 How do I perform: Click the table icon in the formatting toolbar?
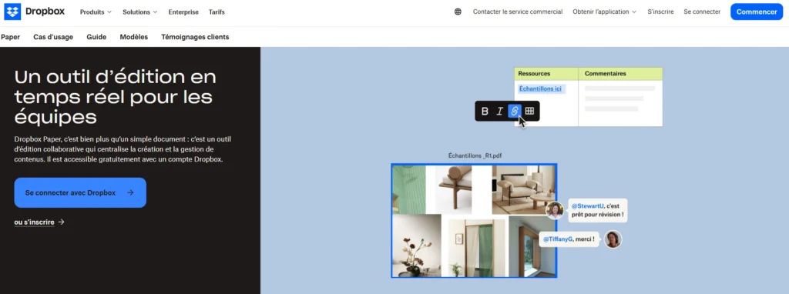tap(529, 111)
